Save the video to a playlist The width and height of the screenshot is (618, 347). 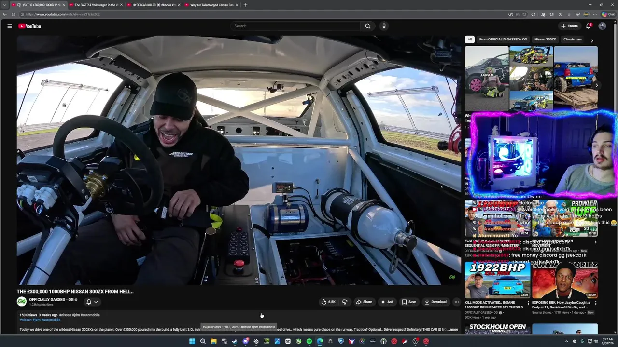tap(408, 302)
